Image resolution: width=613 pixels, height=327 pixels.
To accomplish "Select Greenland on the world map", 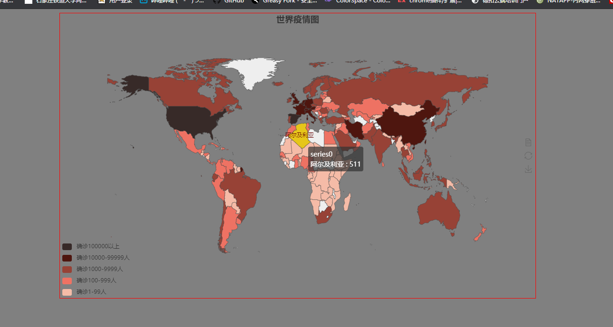I will [254, 71].
